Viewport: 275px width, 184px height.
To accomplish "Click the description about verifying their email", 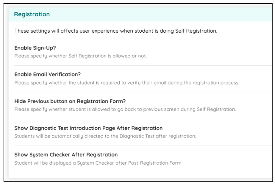I will [x=127, y=83].
